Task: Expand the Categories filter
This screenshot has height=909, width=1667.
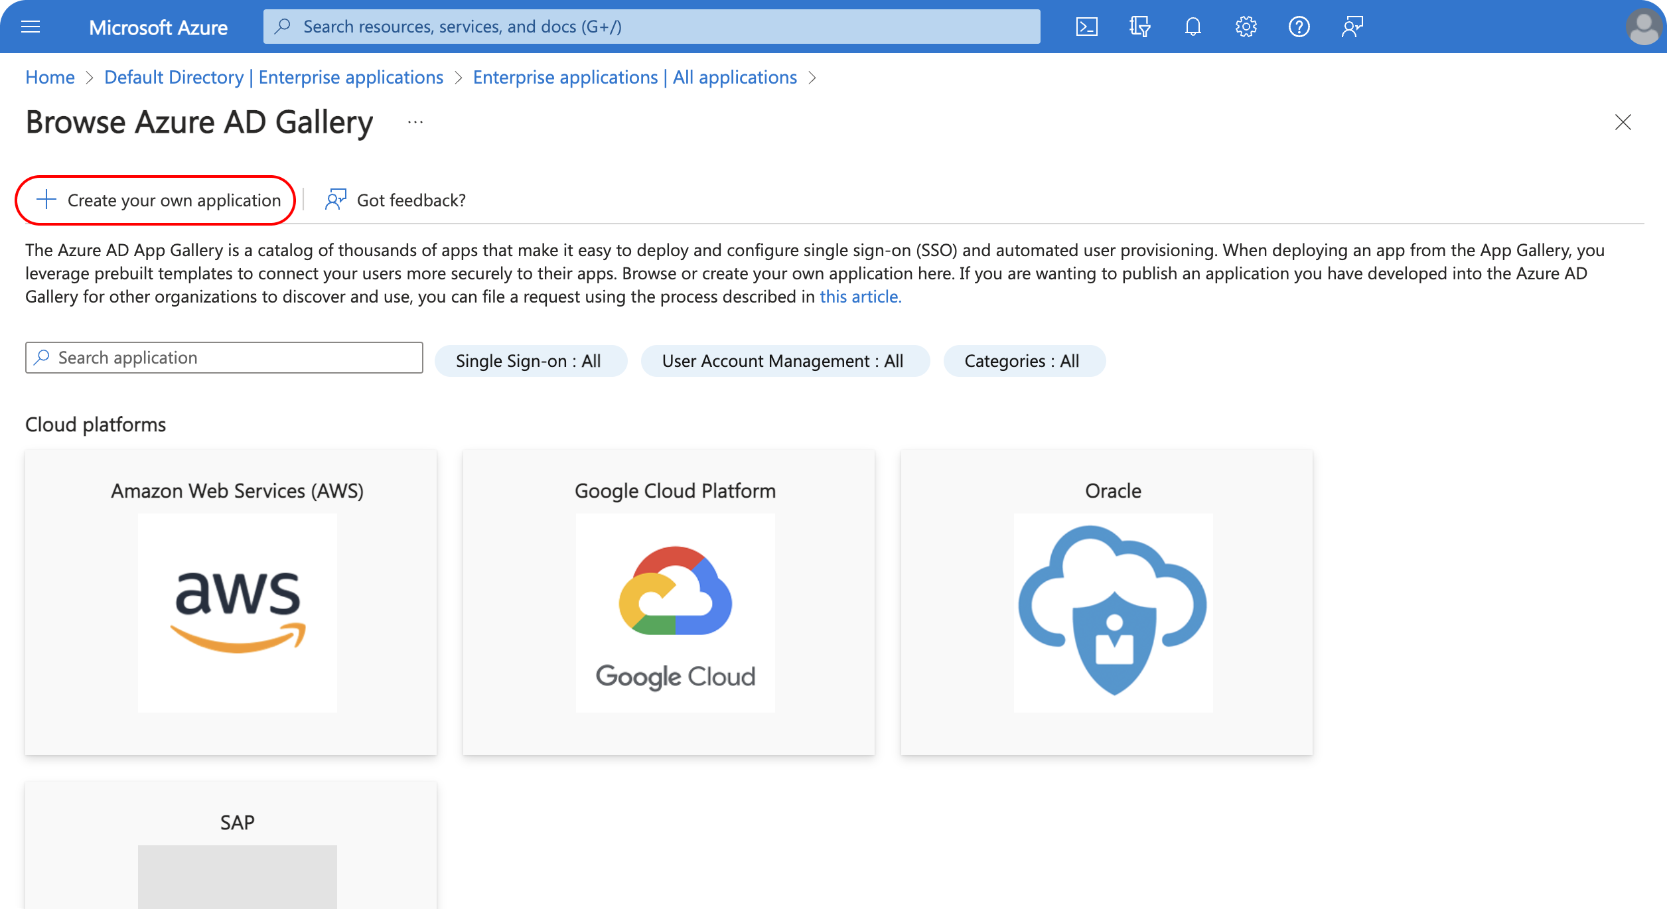Action: pyautogui.click(x=1023, y=361)
